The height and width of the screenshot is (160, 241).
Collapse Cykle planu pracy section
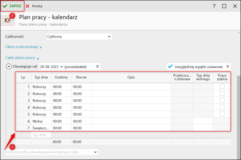pos(22,58)
